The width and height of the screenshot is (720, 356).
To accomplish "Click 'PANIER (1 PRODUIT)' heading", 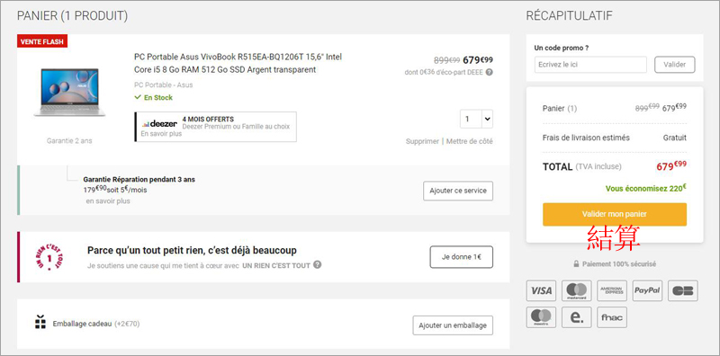I will pos(73,15).
